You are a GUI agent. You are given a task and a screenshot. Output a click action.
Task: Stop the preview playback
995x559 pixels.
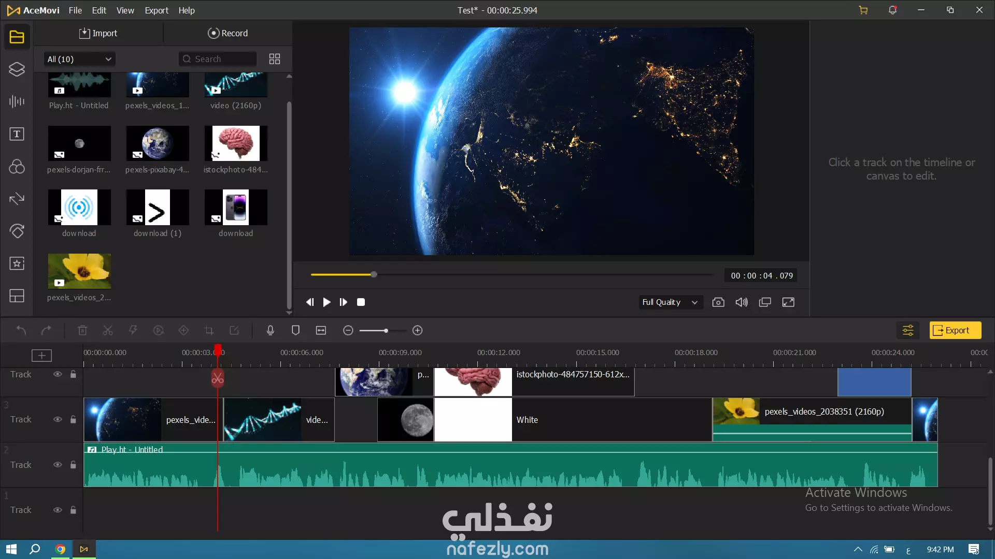[x=361, y=302]
